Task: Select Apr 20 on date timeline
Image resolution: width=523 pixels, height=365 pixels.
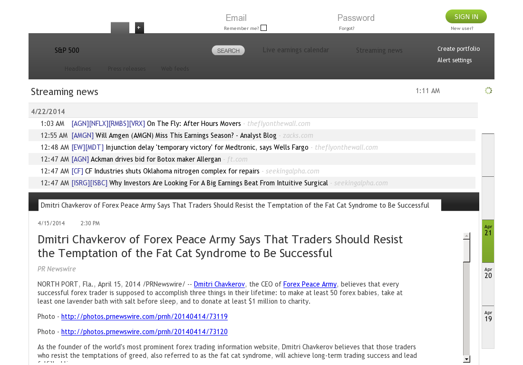Action: pyautogui.click(x=488, y=284)
